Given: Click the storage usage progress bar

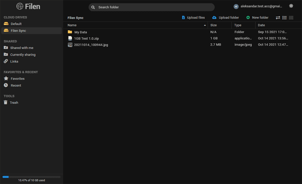Looking at the screenshot, I should [x=31, y=177].
